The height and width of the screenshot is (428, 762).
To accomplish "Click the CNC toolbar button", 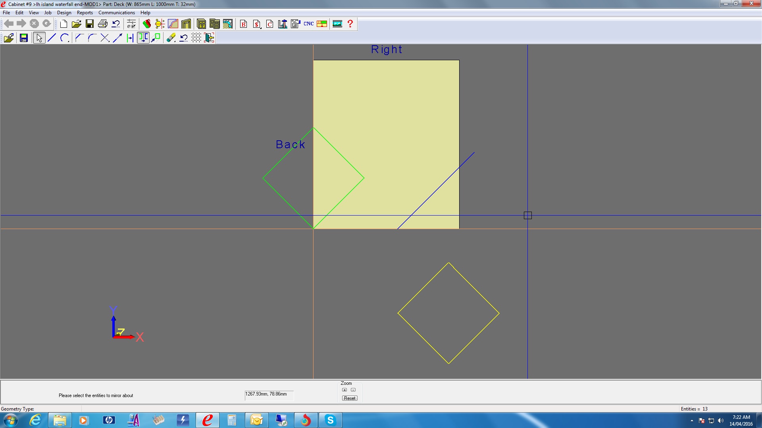I will [x=308, y=24].
